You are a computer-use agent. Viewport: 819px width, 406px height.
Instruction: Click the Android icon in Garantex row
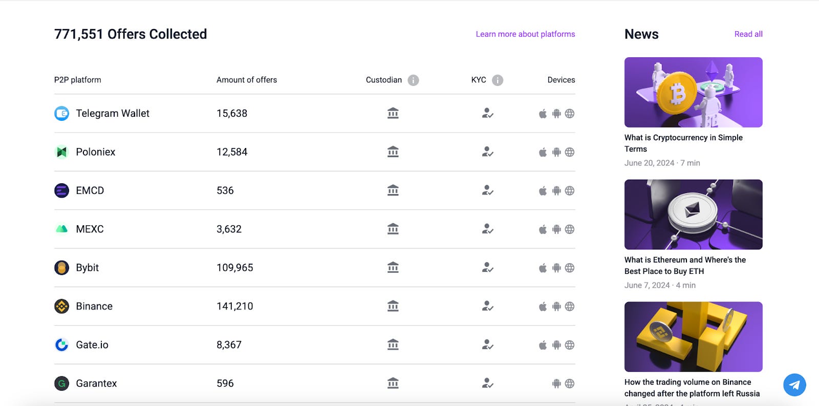coord(556,383)
